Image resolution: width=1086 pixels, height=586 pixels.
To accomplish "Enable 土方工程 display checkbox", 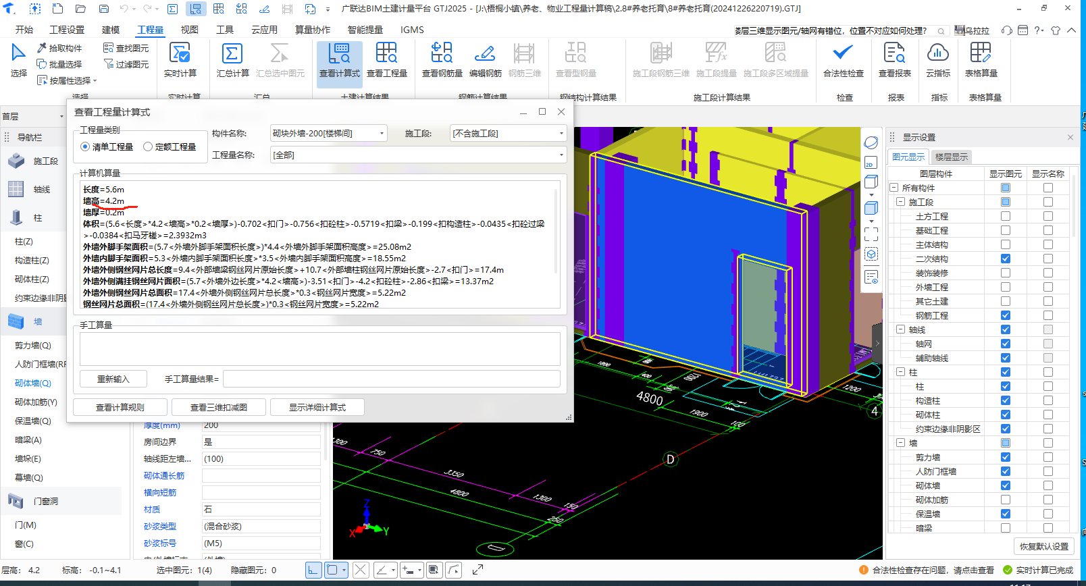I will [x=1006, y=216].
